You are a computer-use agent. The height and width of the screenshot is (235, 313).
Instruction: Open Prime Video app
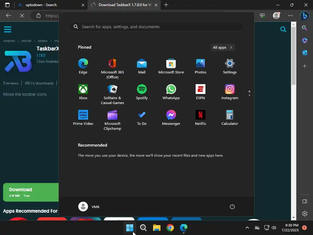pos(83,118)
